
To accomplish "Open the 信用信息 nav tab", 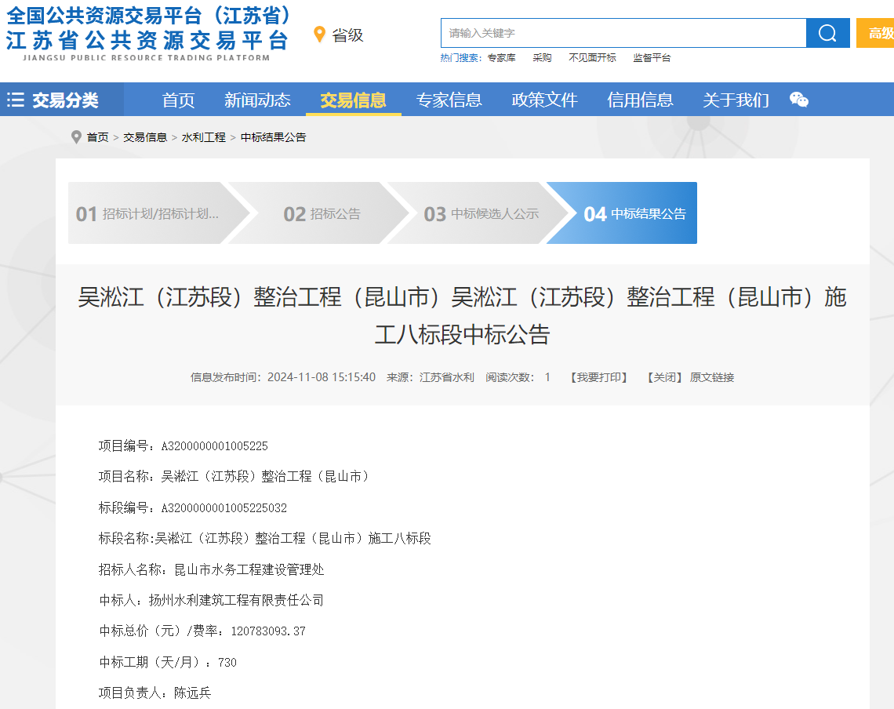I will (640, 100).
